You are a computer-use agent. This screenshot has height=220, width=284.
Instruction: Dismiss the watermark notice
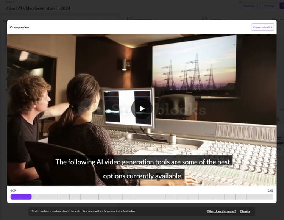(245, 211)
